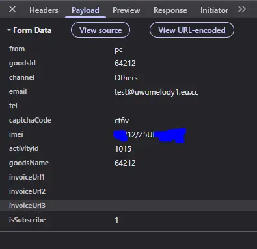Click the captcha value ct6v
The height and width of the screenshot is (249, 257).
pyautogui.click(x=122, y=121)
